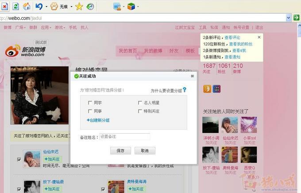Check the 同学 group checkbox
The width and height of the screenshot is (301, 193).
click(90, 103)
